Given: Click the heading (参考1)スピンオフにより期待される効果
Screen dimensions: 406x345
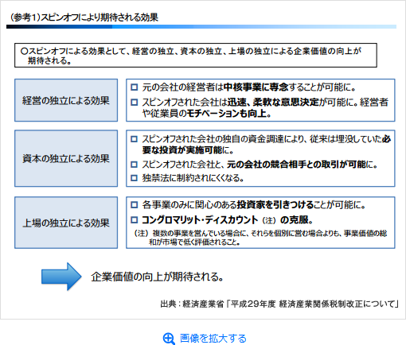Looking at the screenshot, I should coord(84,17).
